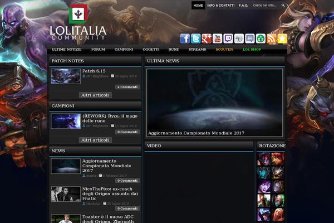Click the LOLITALIA COMMUNITY title text

point(78,33)
